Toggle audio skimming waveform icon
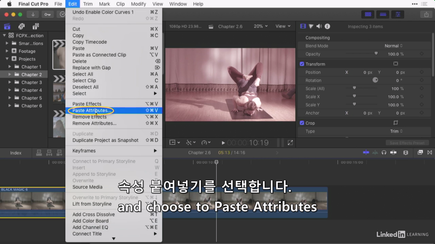 (375, 152)
